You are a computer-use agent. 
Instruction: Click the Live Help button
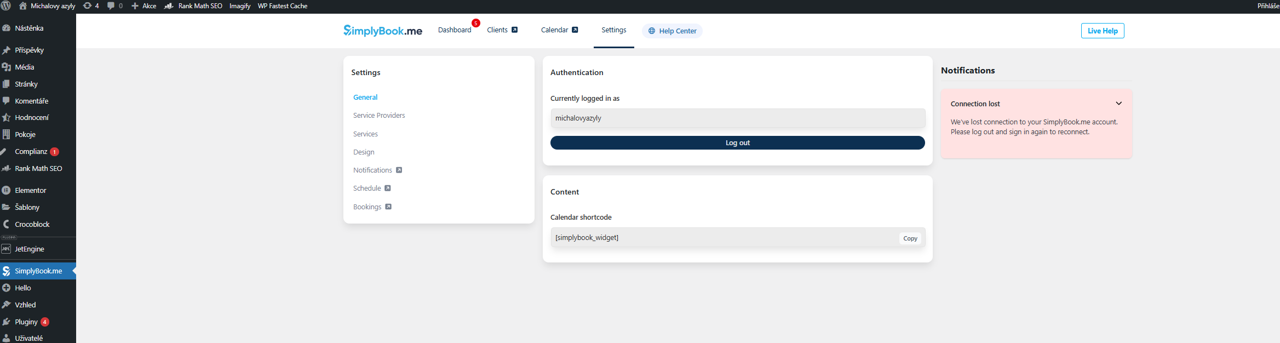pyautogui.click(x=1103, y=31)
